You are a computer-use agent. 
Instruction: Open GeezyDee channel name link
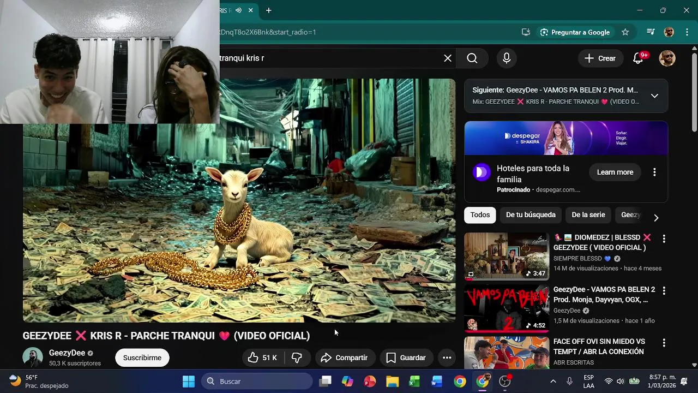point(67,353)
